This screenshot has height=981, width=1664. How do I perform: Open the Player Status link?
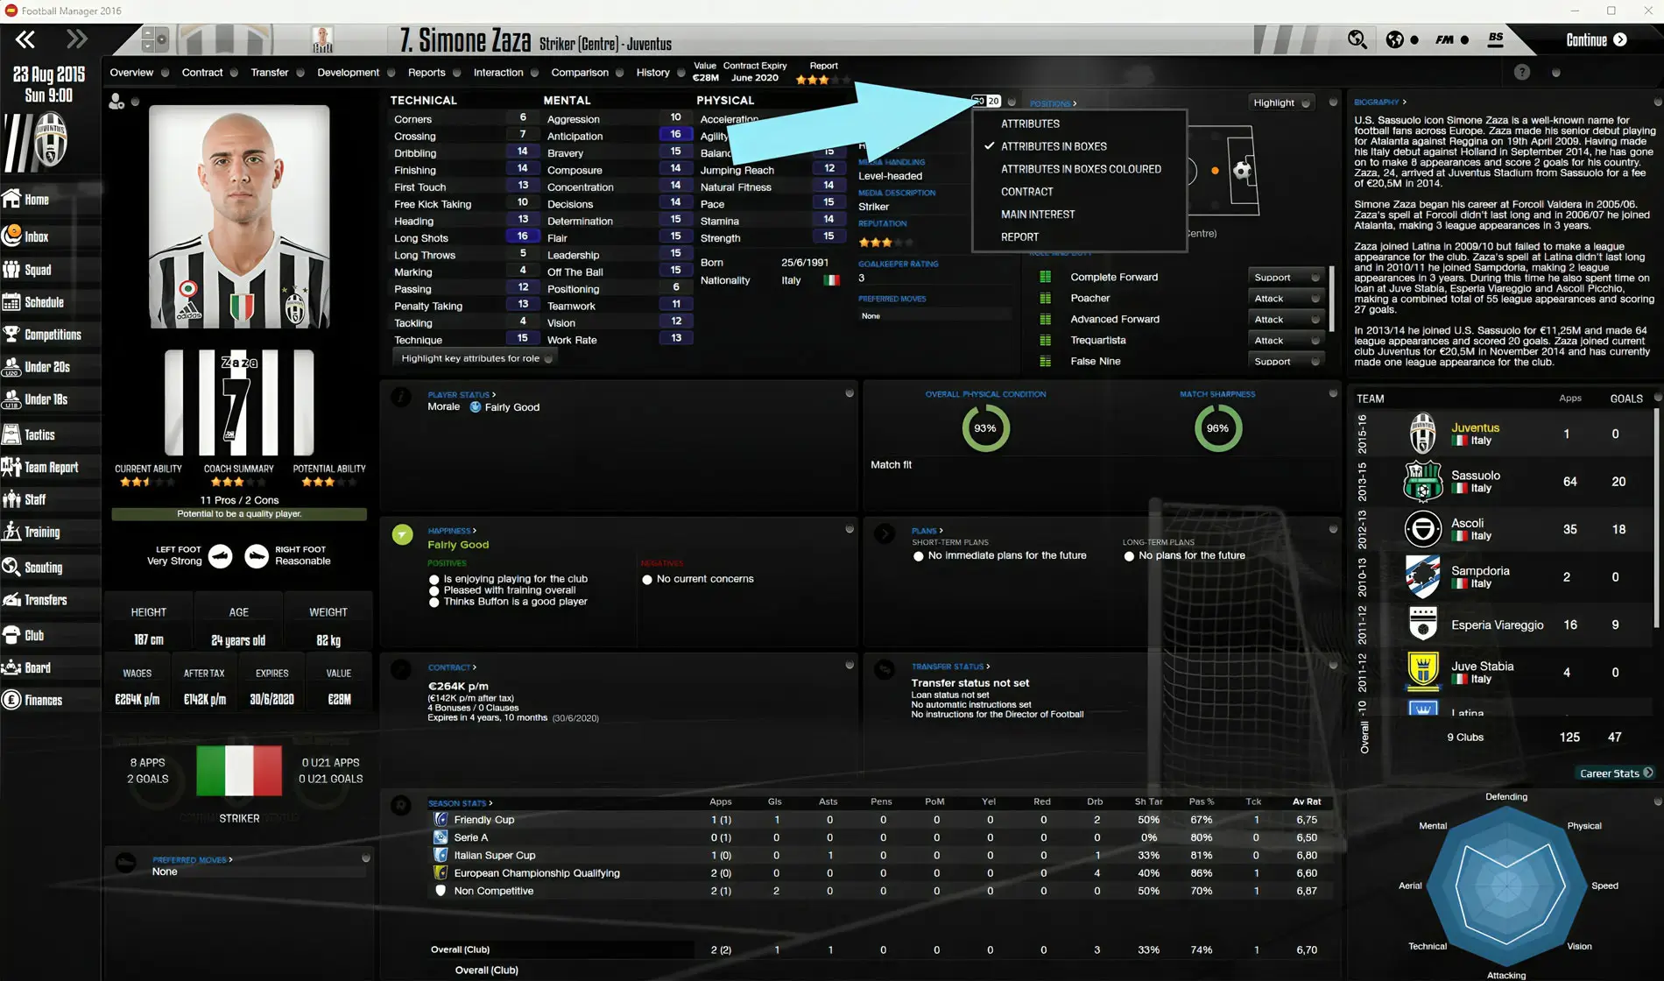point(462,395)
